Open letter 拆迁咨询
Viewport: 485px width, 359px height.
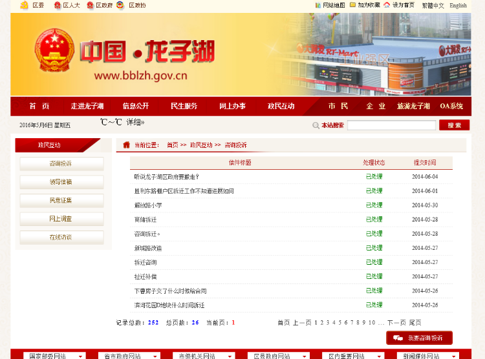(x=145, y=263)
